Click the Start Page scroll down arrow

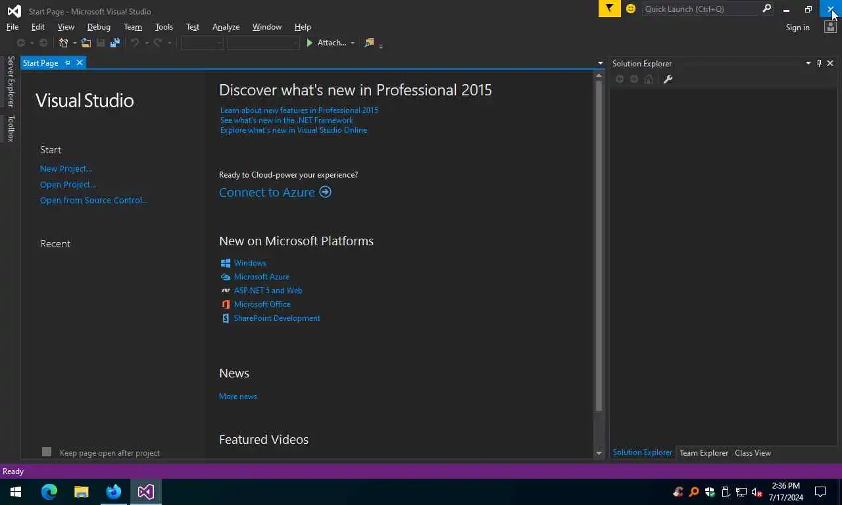pos(599,453)
